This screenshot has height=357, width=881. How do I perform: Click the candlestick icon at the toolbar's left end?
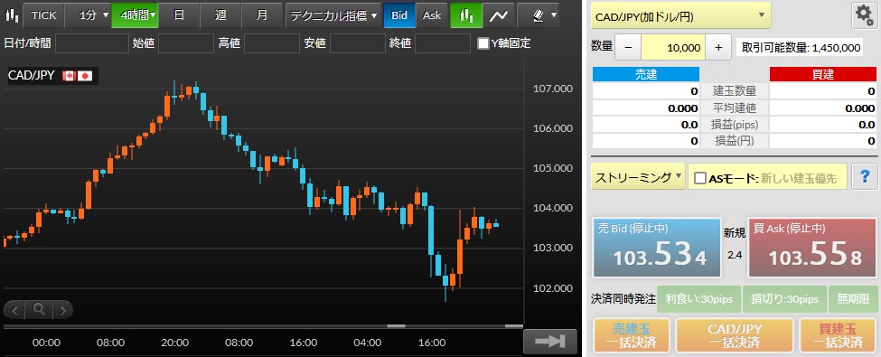click(11, 15)
